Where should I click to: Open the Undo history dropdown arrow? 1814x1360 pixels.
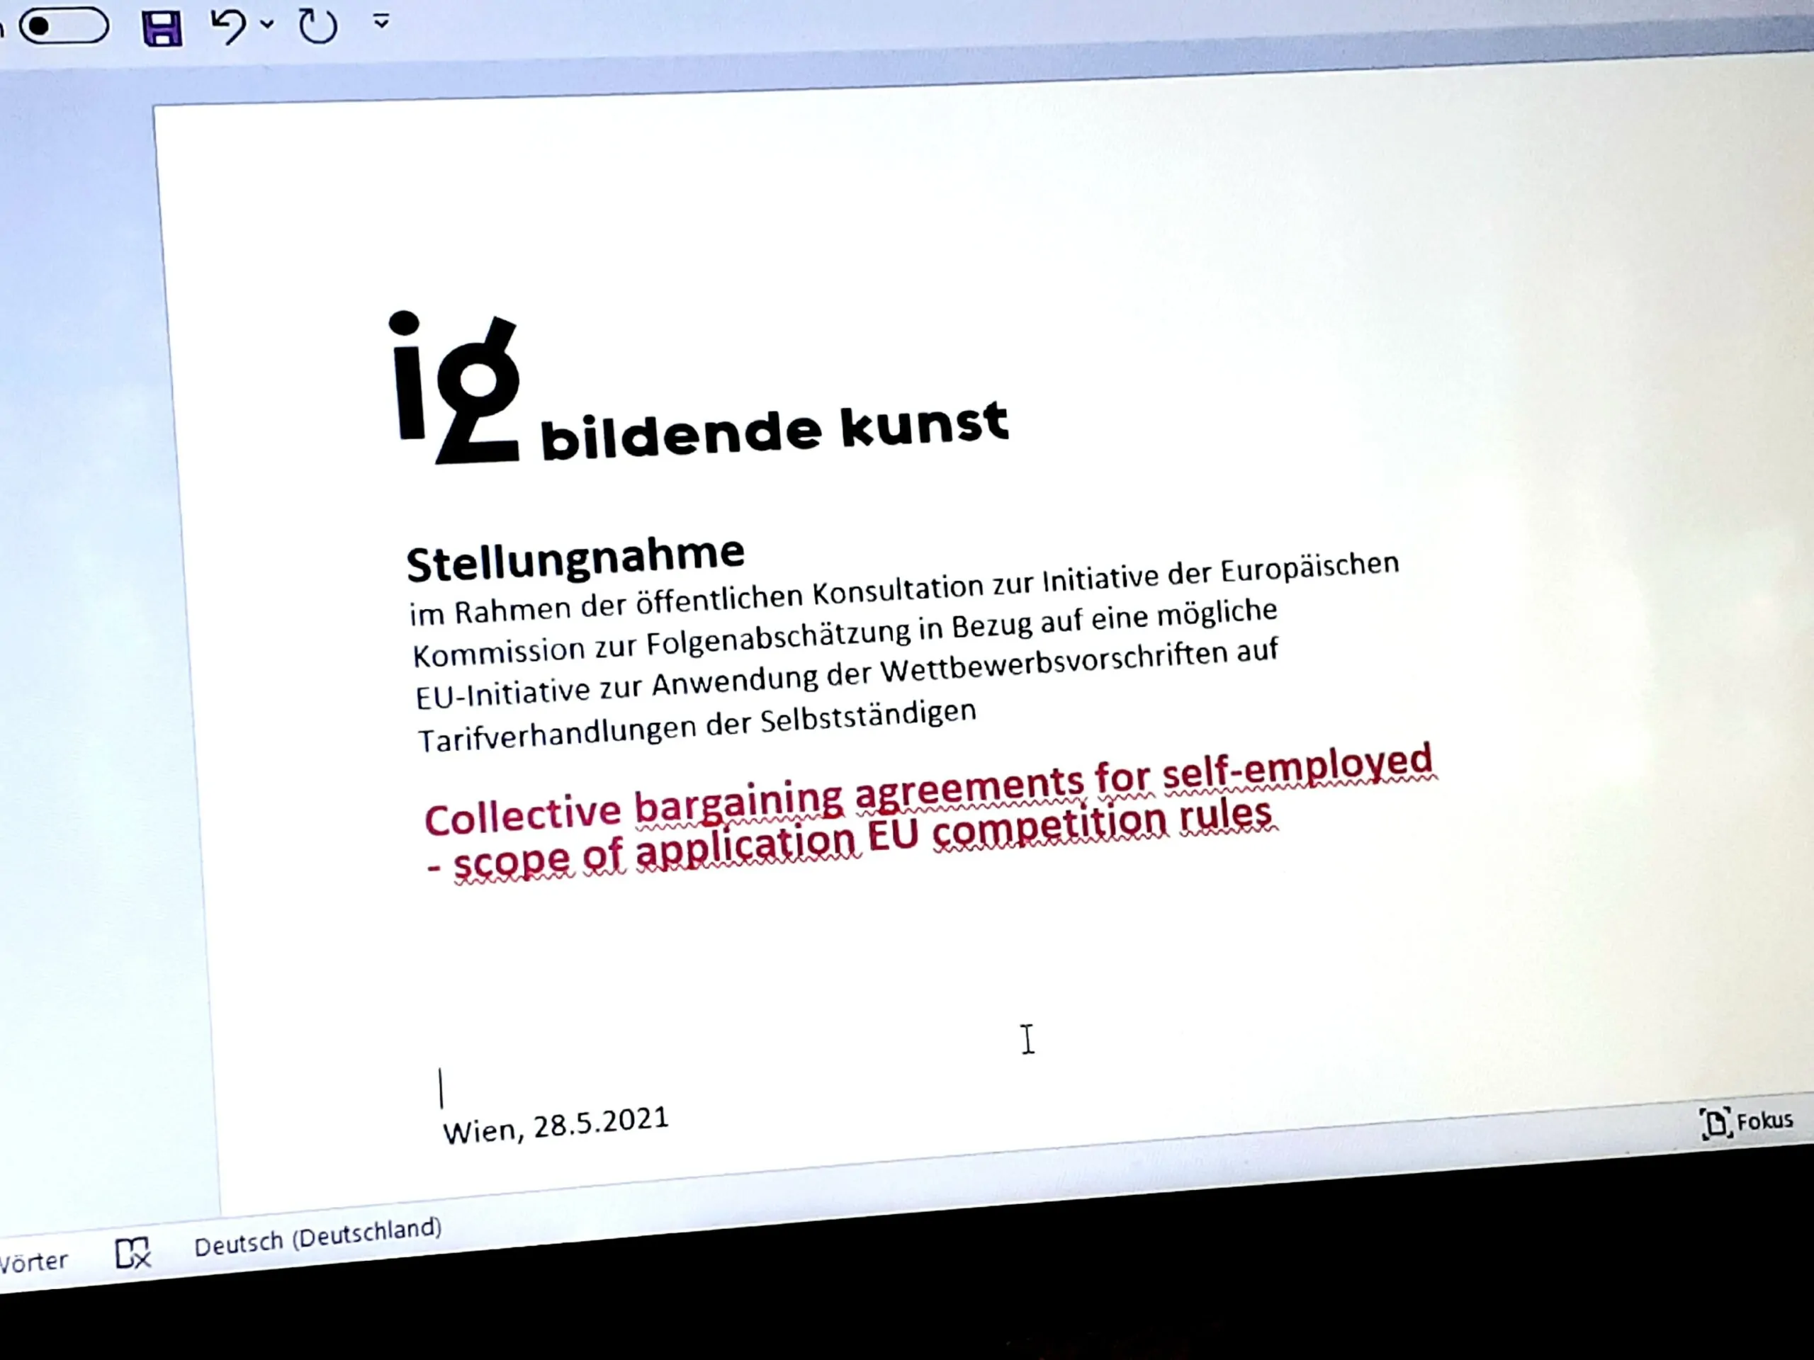tap(267, 25)
